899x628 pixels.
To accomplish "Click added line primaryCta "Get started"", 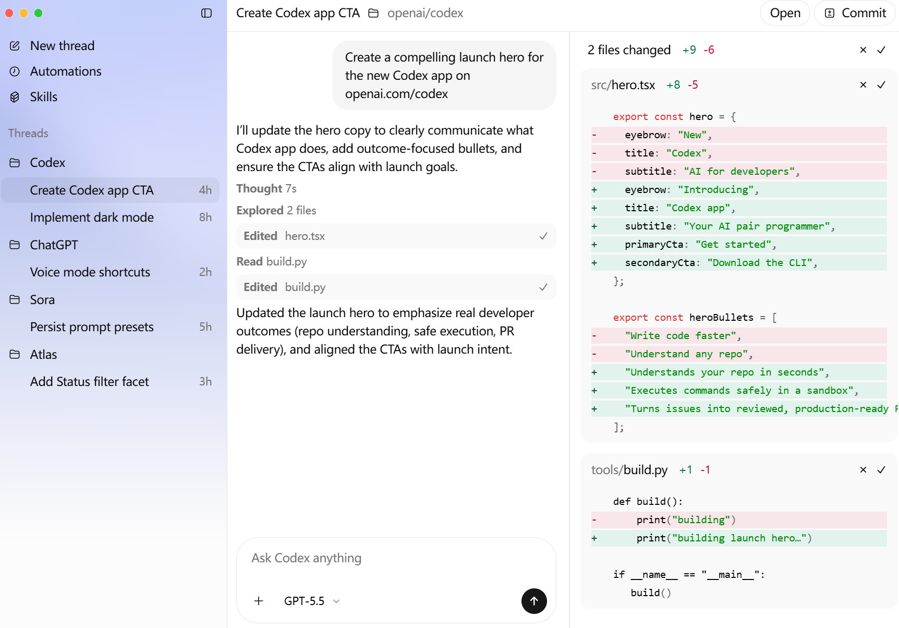I will click(x=739, y=245).
